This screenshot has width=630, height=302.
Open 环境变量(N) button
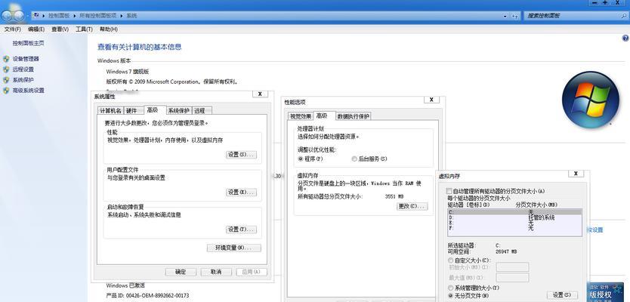point(234,248)
